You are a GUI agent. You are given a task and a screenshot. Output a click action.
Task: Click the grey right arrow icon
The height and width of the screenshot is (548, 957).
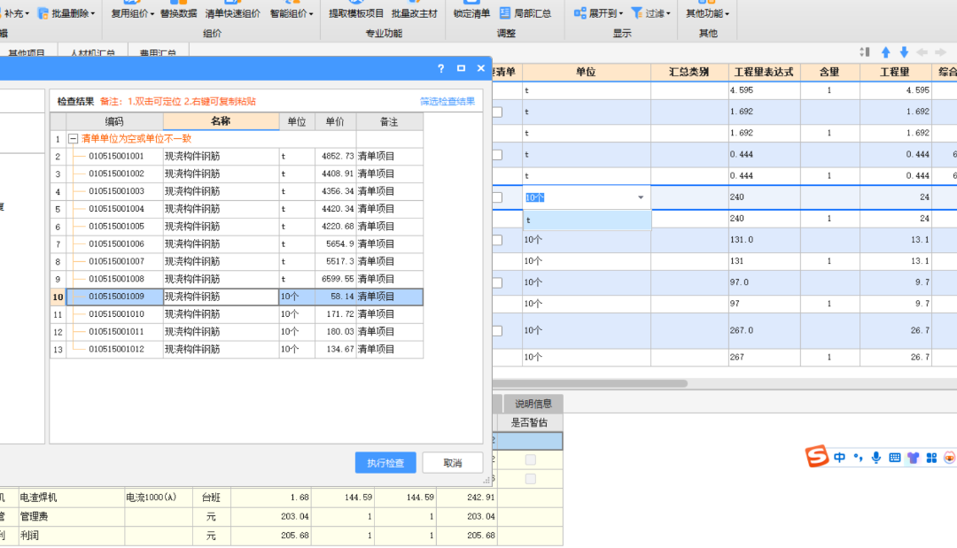pos(940,52)
